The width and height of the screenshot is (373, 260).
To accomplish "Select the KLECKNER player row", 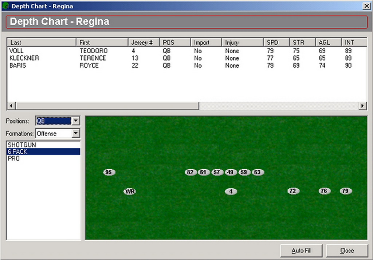I will pyautogui.click(x=24, y=58).
